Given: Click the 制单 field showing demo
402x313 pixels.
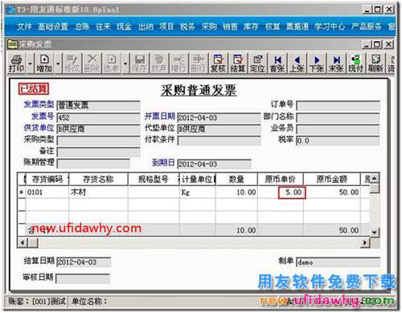Looking at the screenshot, I should click(x=338, y=262).
